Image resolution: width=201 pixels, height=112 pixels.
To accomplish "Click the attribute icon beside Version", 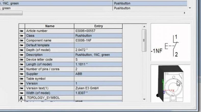I will 21,84.
